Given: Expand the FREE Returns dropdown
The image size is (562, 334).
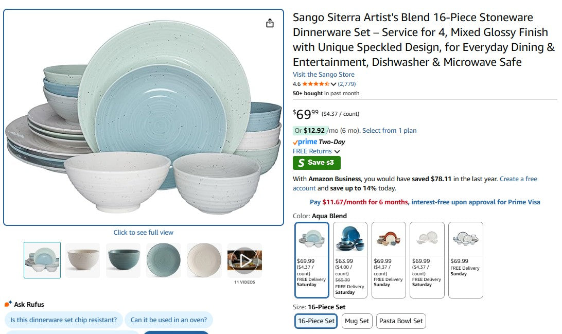Looking at the screenshot, I should click(337, 151).
